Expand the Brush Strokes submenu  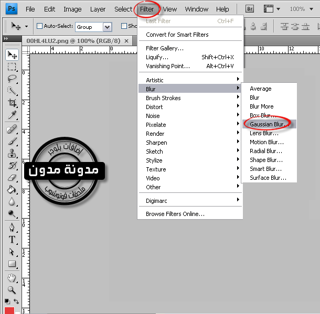tap(190, 98)
